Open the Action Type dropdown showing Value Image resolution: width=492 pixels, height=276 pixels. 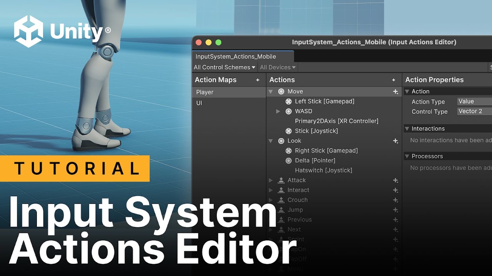474,101
